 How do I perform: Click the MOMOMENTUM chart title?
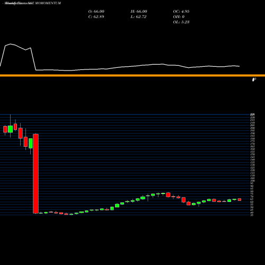click(32, 3)
